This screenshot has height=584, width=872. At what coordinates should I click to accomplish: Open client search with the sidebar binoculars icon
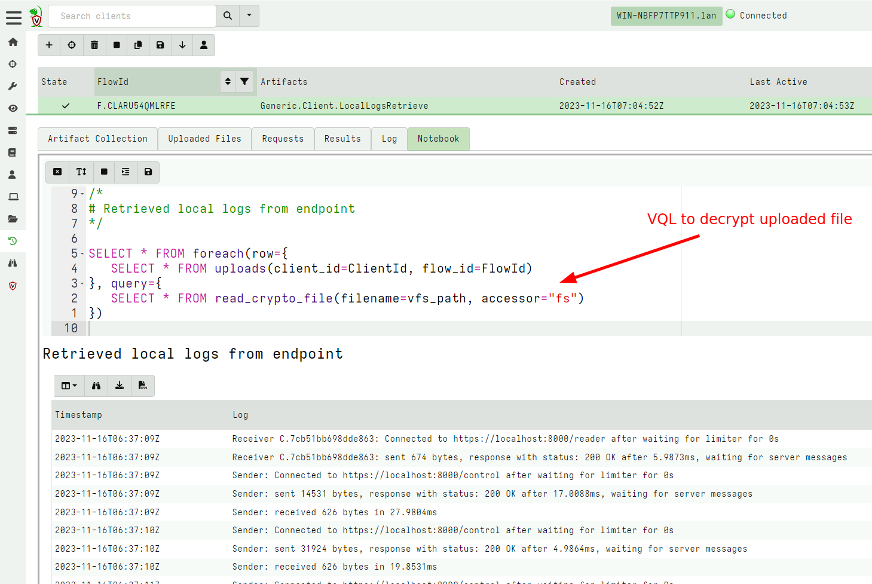pos(13,263)
